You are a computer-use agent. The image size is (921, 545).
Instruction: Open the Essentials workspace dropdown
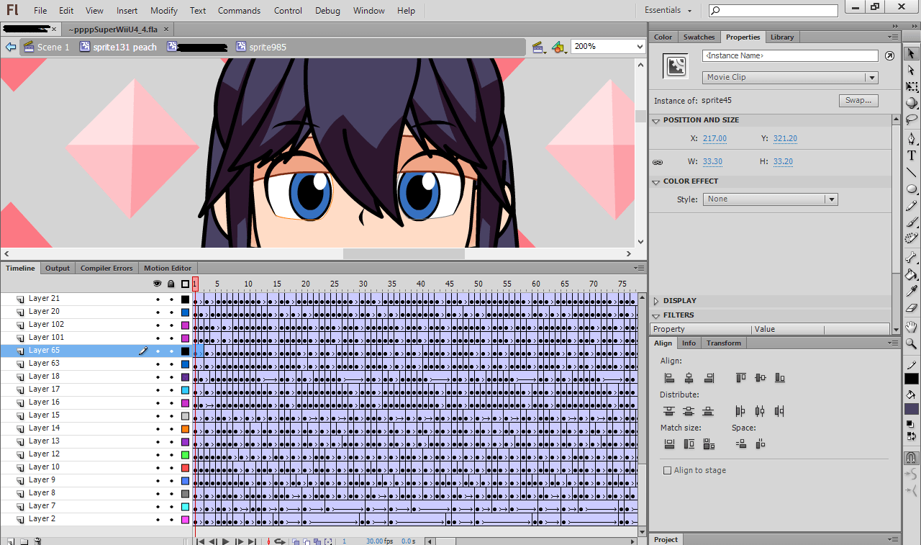pos(668,10)
